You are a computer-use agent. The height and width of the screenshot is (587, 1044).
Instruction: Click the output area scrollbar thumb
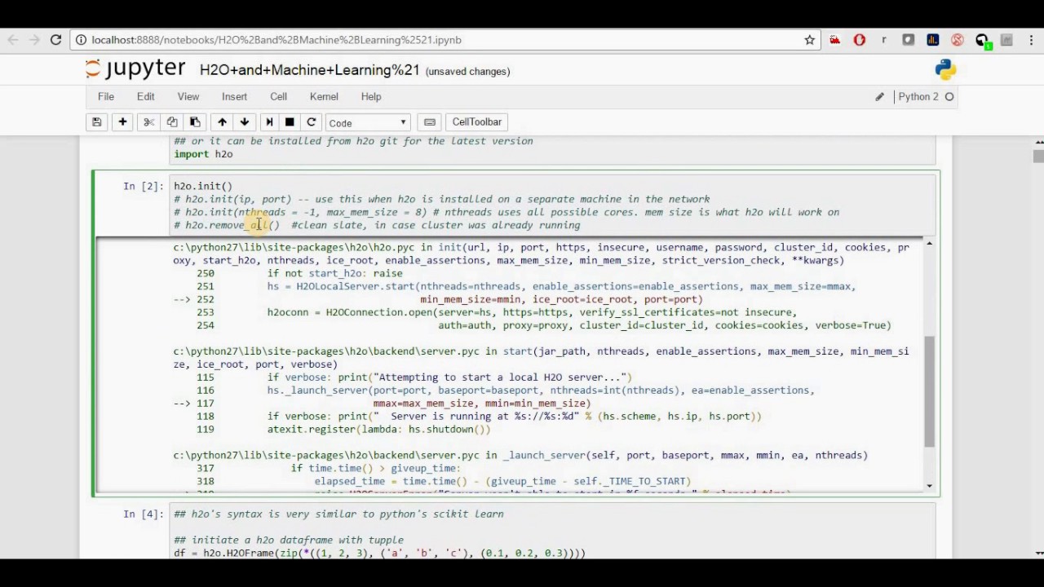coord(929,391)
